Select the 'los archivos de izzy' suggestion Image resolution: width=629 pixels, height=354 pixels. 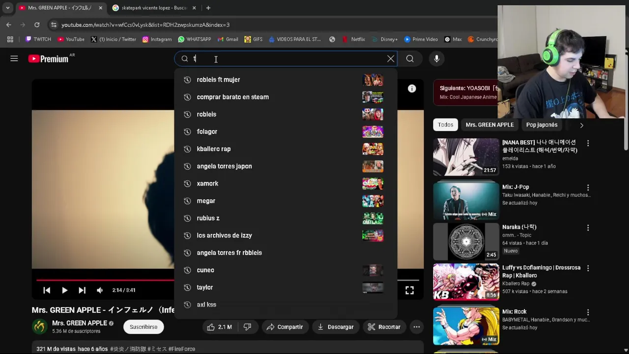[286, 236]
